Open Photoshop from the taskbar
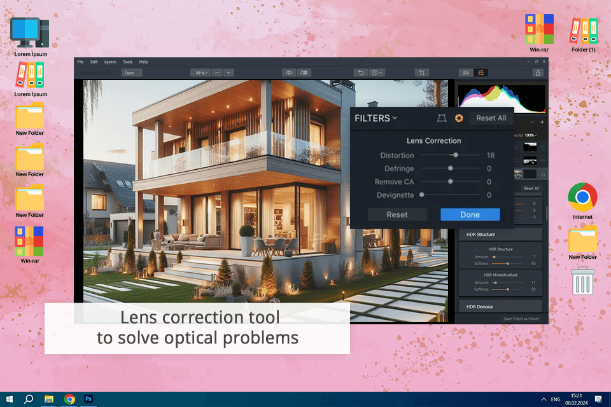 click(x=88, y=399)
